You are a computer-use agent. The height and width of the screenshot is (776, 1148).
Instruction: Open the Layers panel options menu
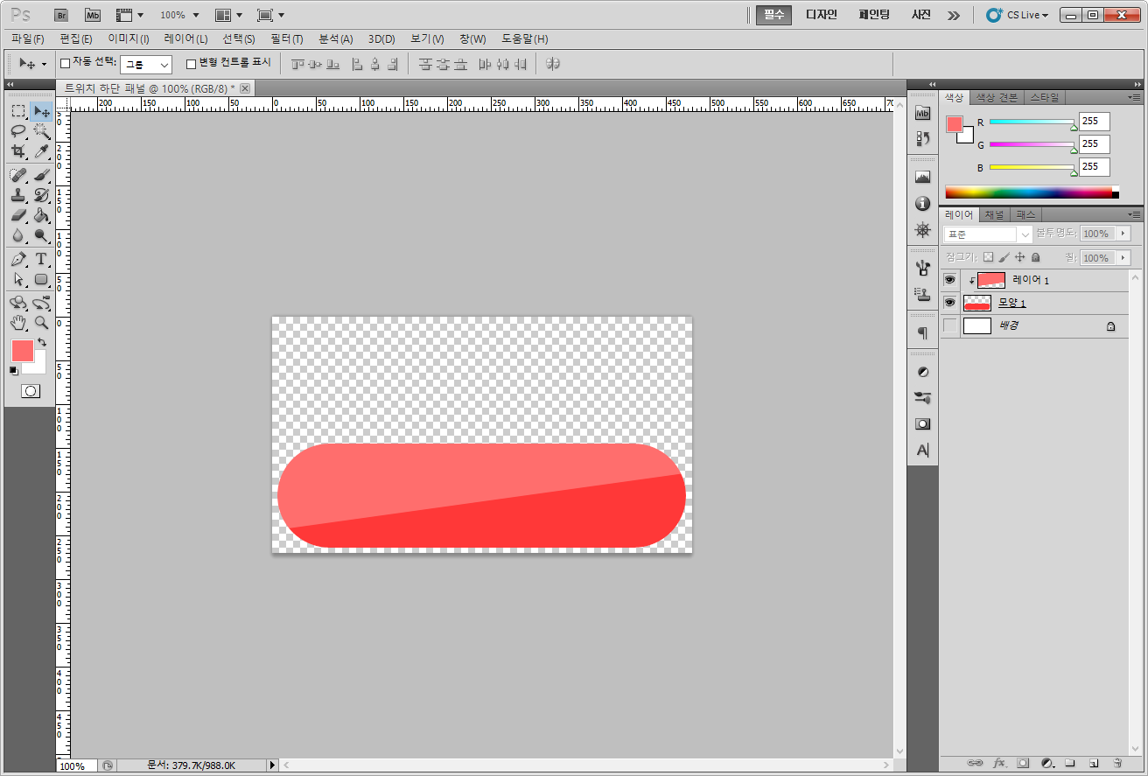tap(1134, 214)
